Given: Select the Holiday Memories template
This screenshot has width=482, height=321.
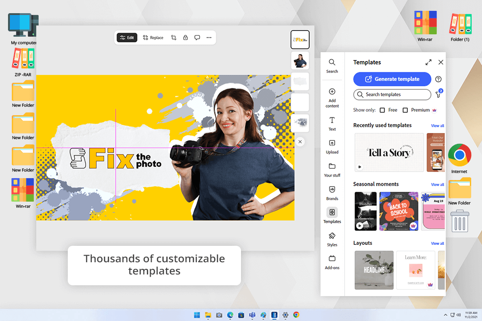Looking at the screenshot, I should 365,211.
